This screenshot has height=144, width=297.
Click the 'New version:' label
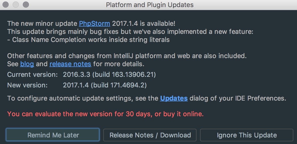pos(27,85)
